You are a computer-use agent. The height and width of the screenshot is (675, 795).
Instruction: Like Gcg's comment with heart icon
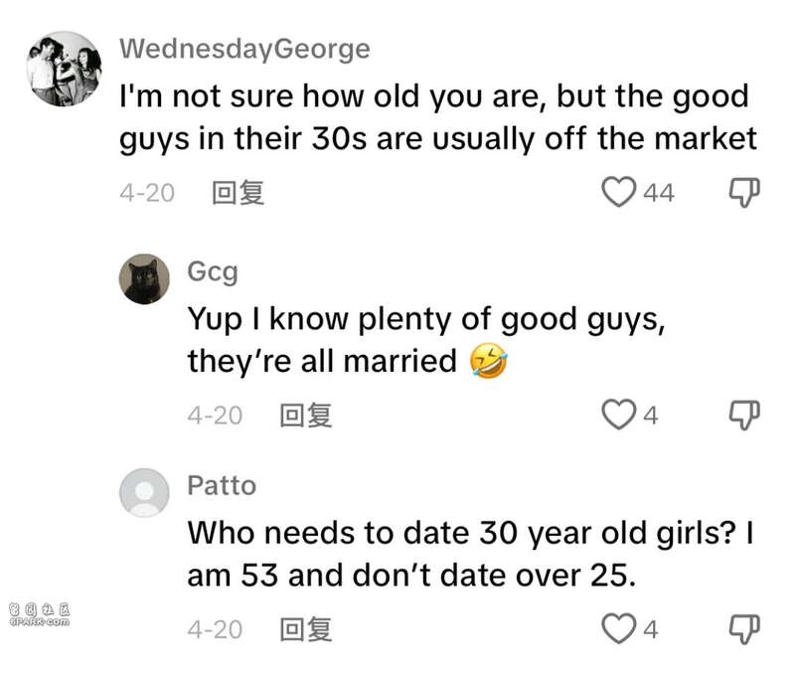click(618, 415)
